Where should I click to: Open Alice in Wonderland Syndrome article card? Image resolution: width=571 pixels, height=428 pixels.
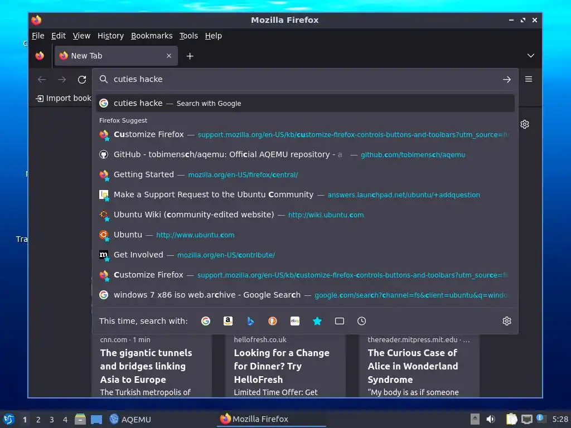(419, 366)
